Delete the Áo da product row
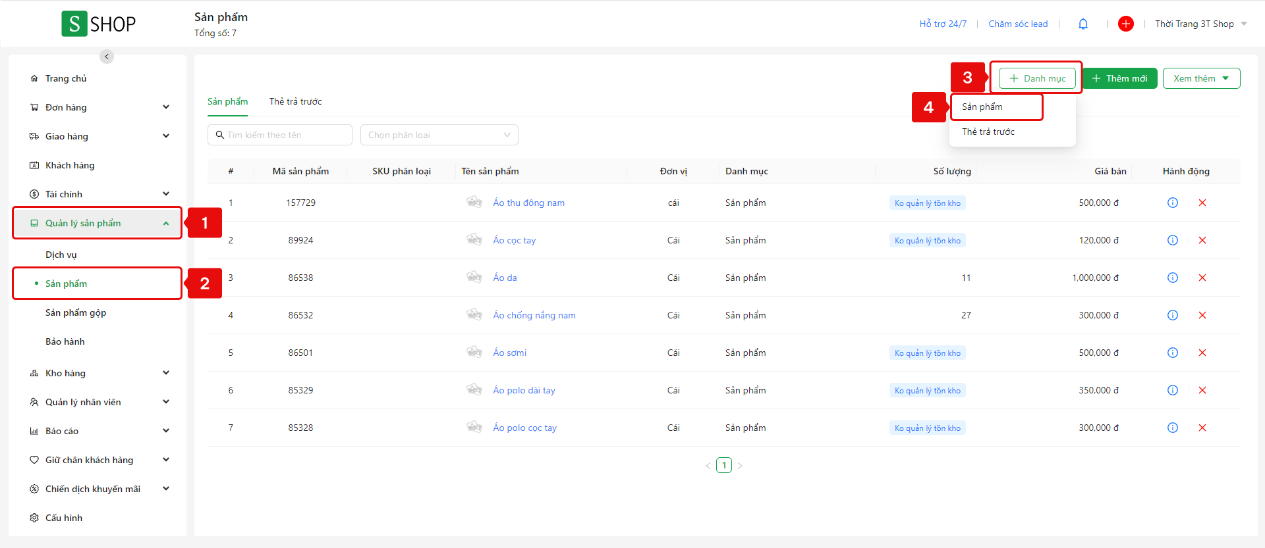 (1202, 278)
